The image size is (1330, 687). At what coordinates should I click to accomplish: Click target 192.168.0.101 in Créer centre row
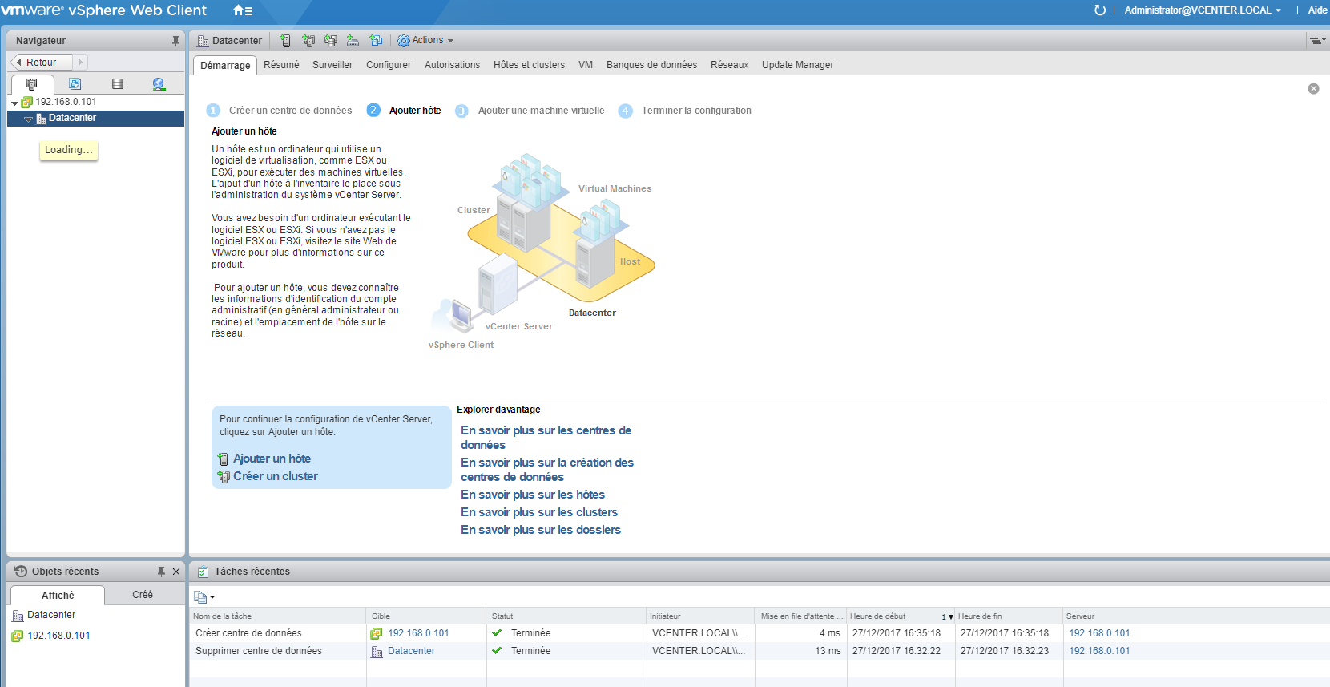click(418, 633)
